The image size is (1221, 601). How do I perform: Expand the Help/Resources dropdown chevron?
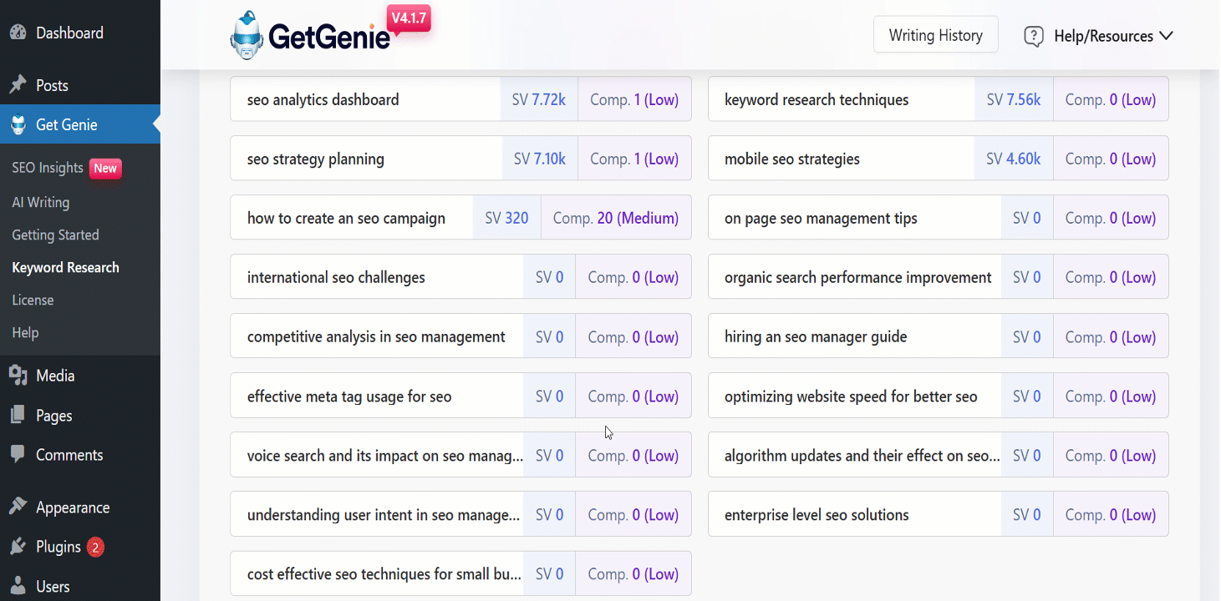pos(1167,36)
